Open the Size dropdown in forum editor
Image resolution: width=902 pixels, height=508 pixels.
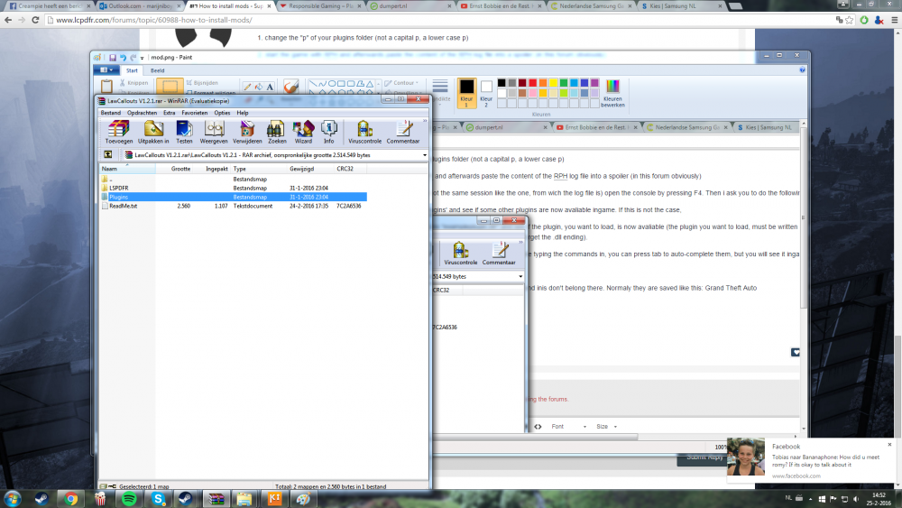tap(606, 426)
